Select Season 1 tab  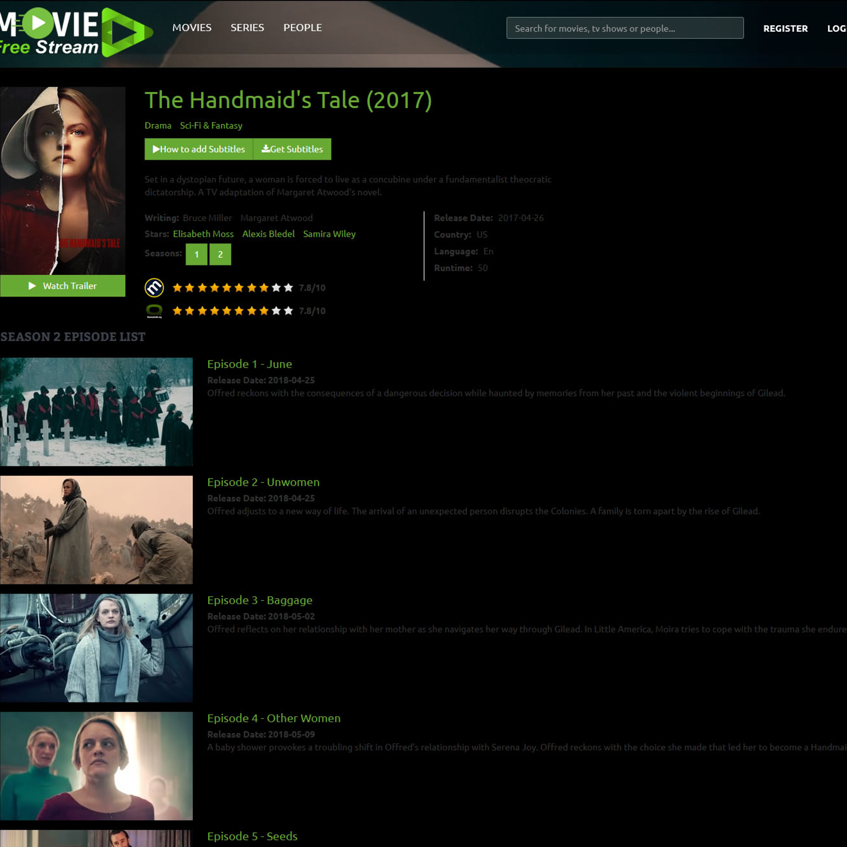coord(196,255)
